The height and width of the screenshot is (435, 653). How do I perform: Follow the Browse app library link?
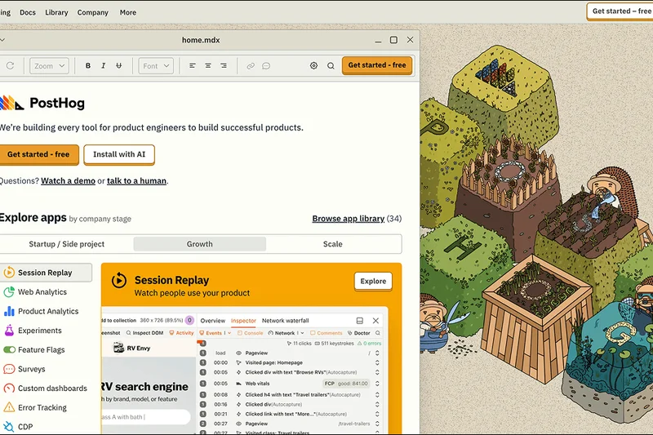[x=348, y=219]
